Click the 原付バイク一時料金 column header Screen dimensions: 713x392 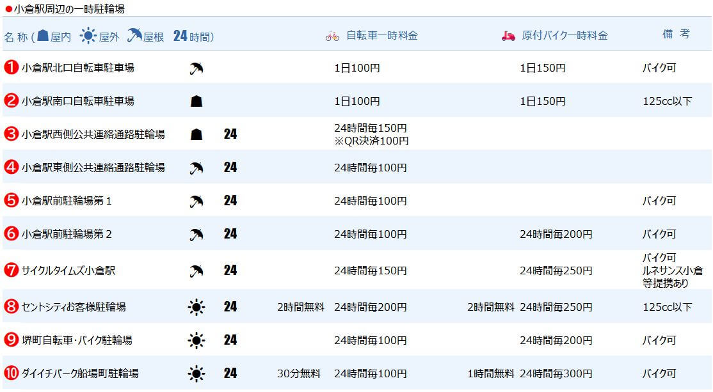click(565, 35)
